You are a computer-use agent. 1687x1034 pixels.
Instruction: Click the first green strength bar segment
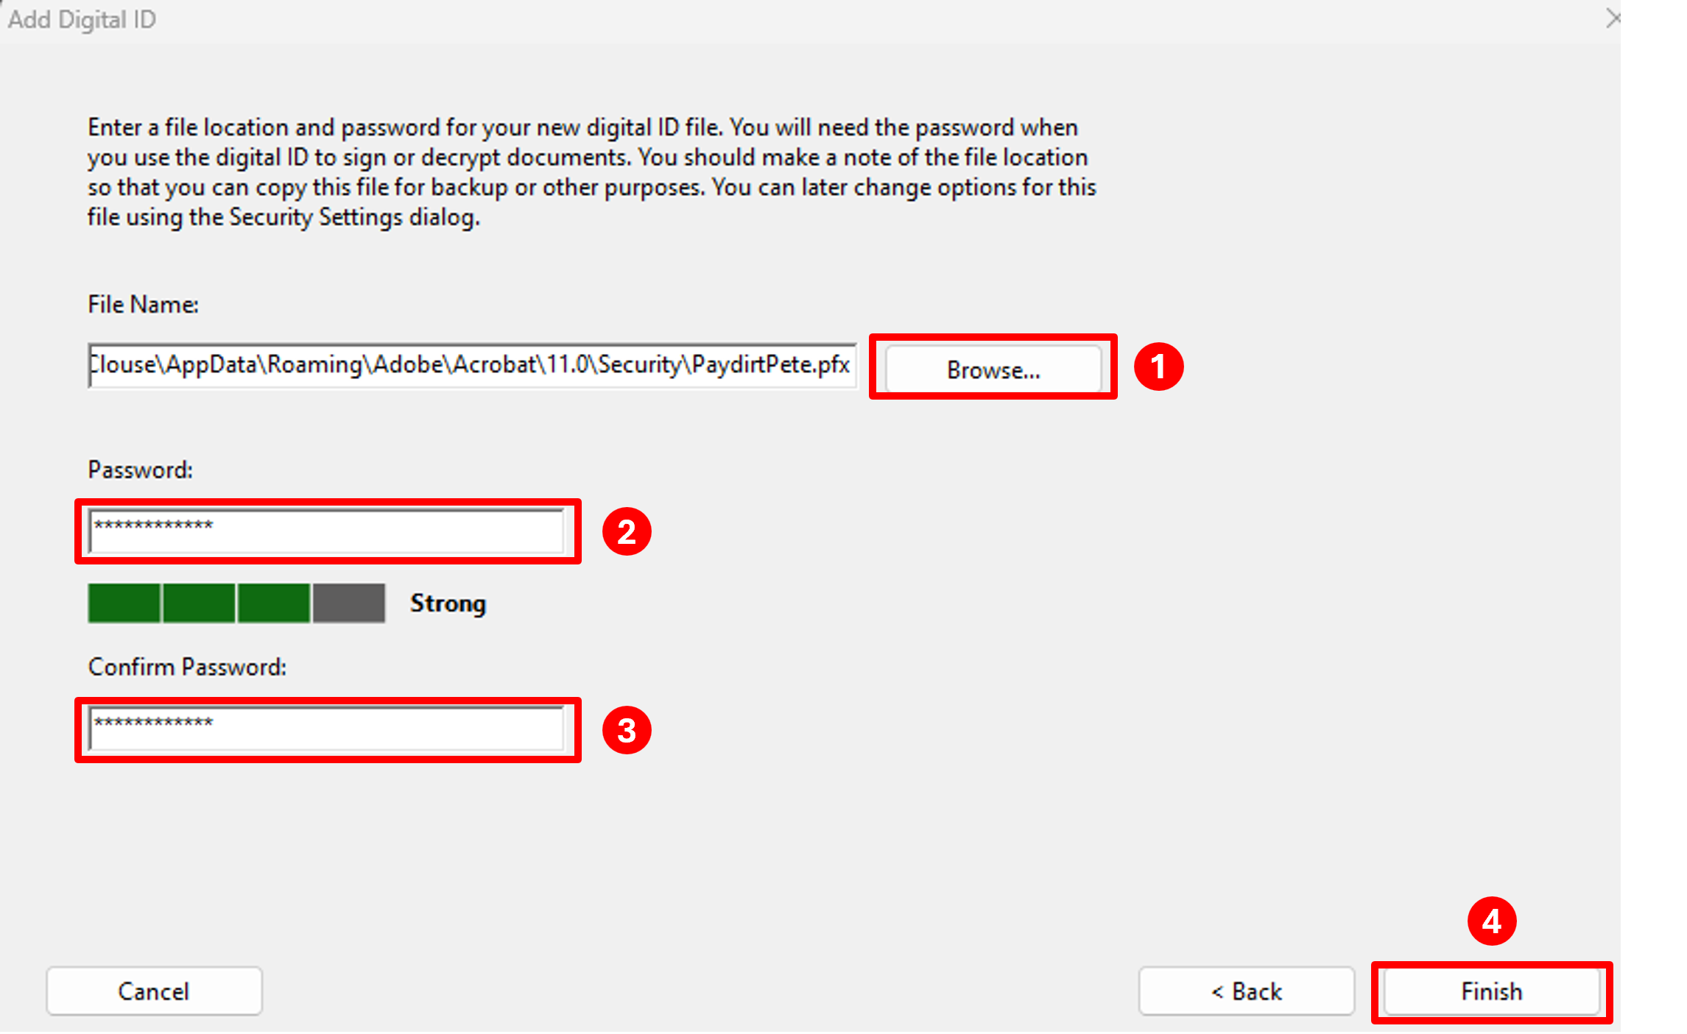point(124,603)
